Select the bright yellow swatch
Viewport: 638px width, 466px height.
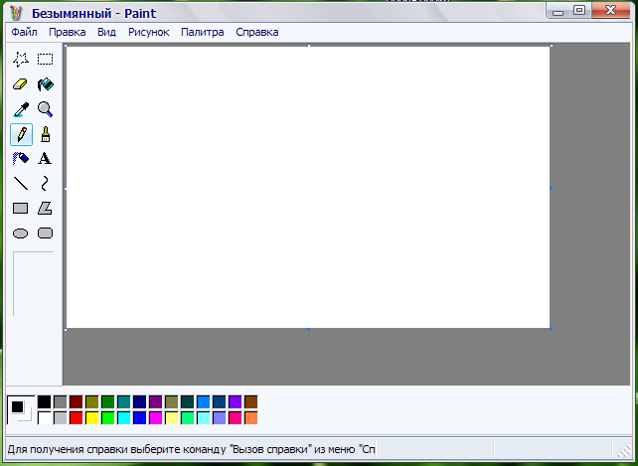(92, 418)
